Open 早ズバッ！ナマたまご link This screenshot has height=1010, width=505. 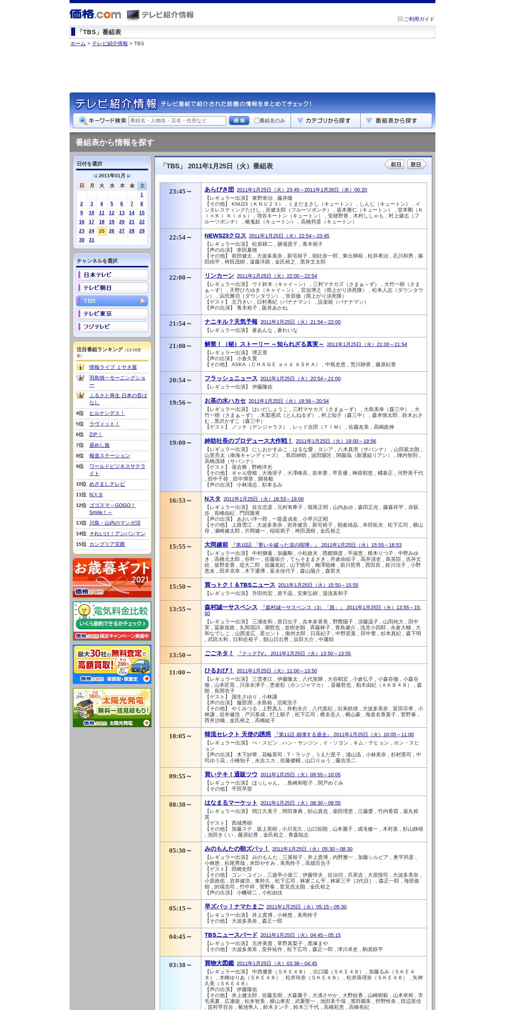234,907
